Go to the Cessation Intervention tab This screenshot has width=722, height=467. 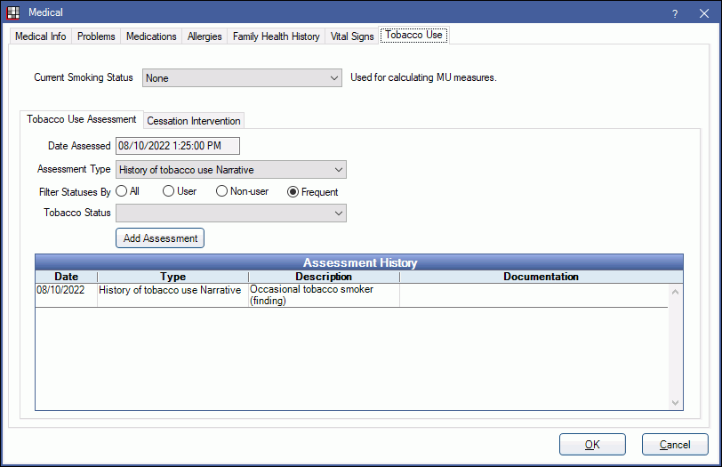(x=193, y=121)
